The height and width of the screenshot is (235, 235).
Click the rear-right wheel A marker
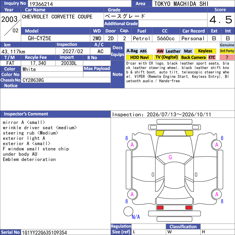click(216, 194)
